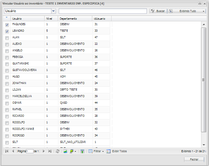
Task: Check the OSMAR checkbox
Action: click(7, 103)
